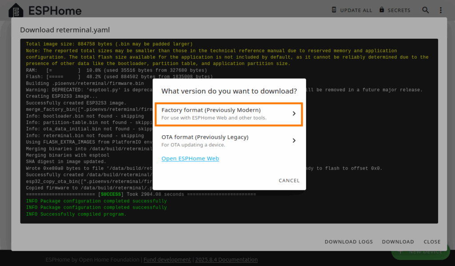Image resolution: width=455 pixels, height=266 pixels.
Task: Click the 'Creating ESP32S3 image...' log line
Action: [x=62, y=97]
